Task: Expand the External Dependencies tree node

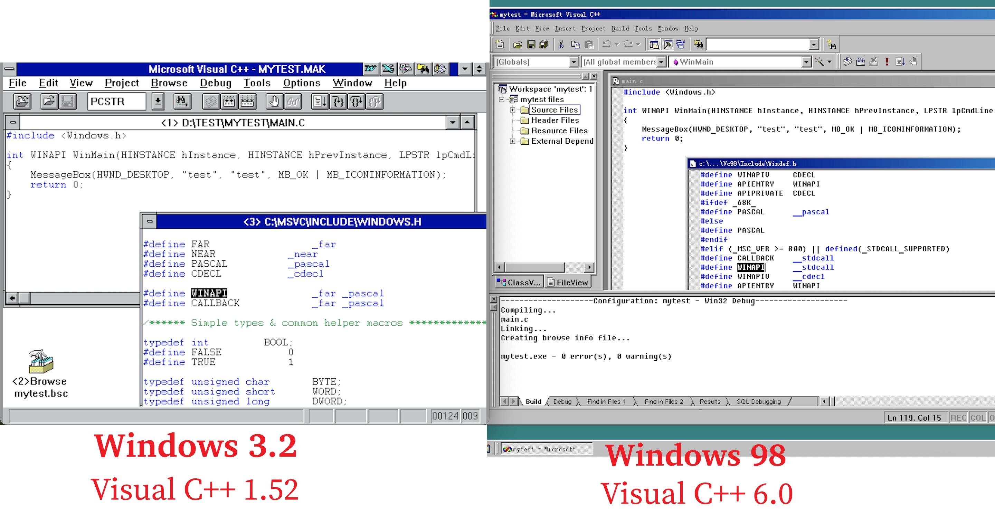Action: tap(513, 141)
